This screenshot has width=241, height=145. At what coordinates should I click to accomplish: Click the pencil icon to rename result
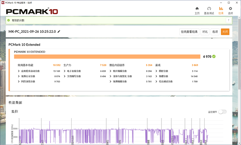click(x=59, y=32)
